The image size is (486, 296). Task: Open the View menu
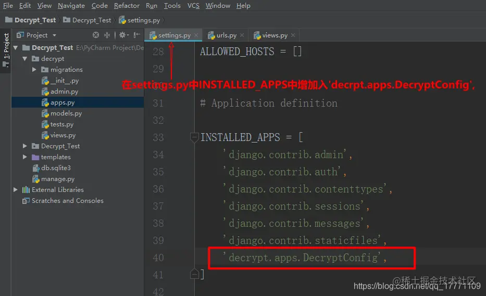[44, 6]
